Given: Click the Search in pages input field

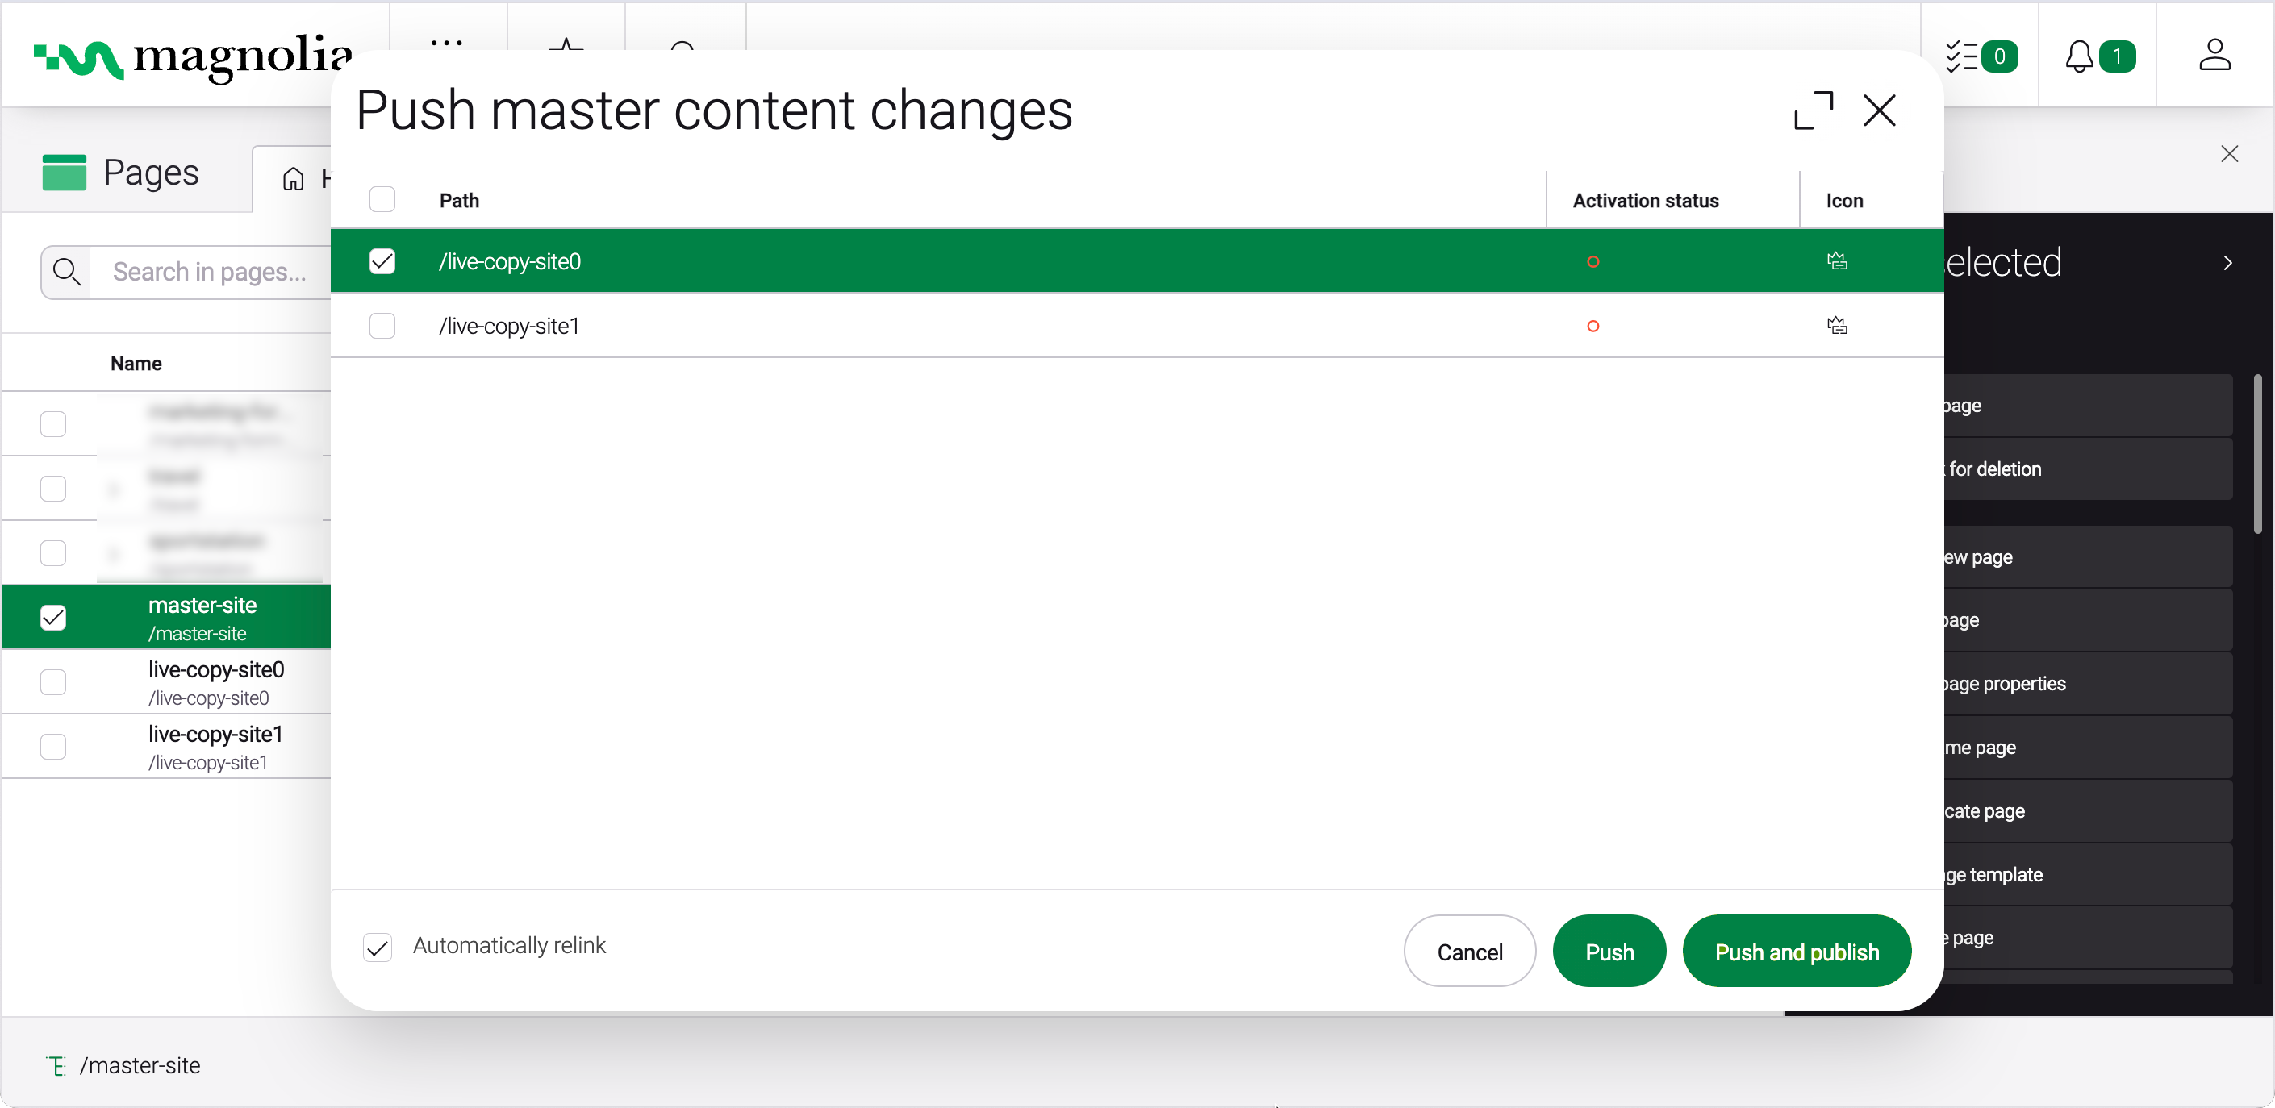Looking at the screenshot, I should (x=211, y=272).
